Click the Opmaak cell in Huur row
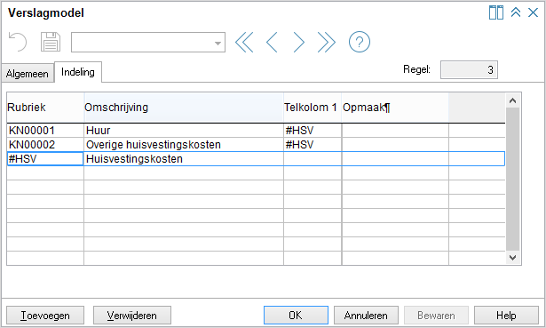546x328 pixels. pos(395,131)
